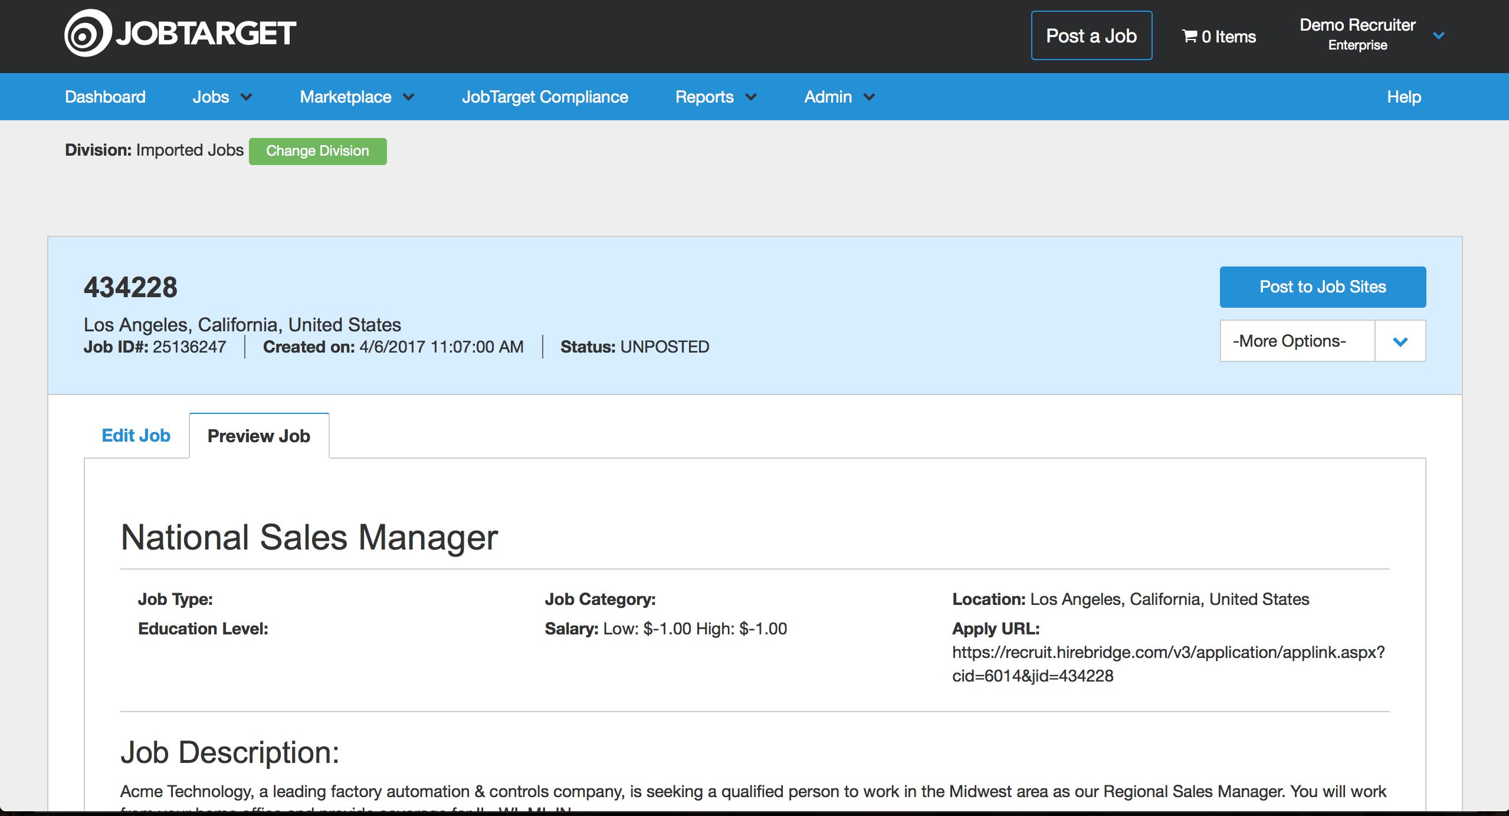Viewport: 1509px width, 816px height.
Task: Switch to the Edit Job tab
Action: click(136, 435)
